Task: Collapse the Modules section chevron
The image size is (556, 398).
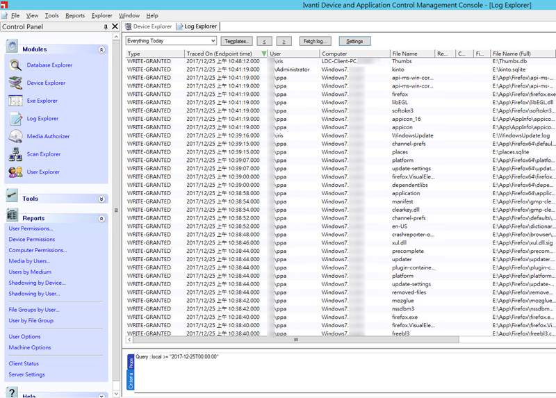Action: point(101,49)
